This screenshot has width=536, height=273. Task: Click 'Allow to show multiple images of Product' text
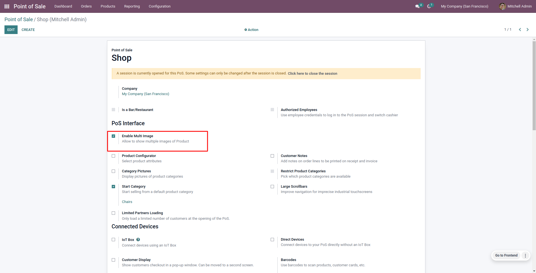156,141
